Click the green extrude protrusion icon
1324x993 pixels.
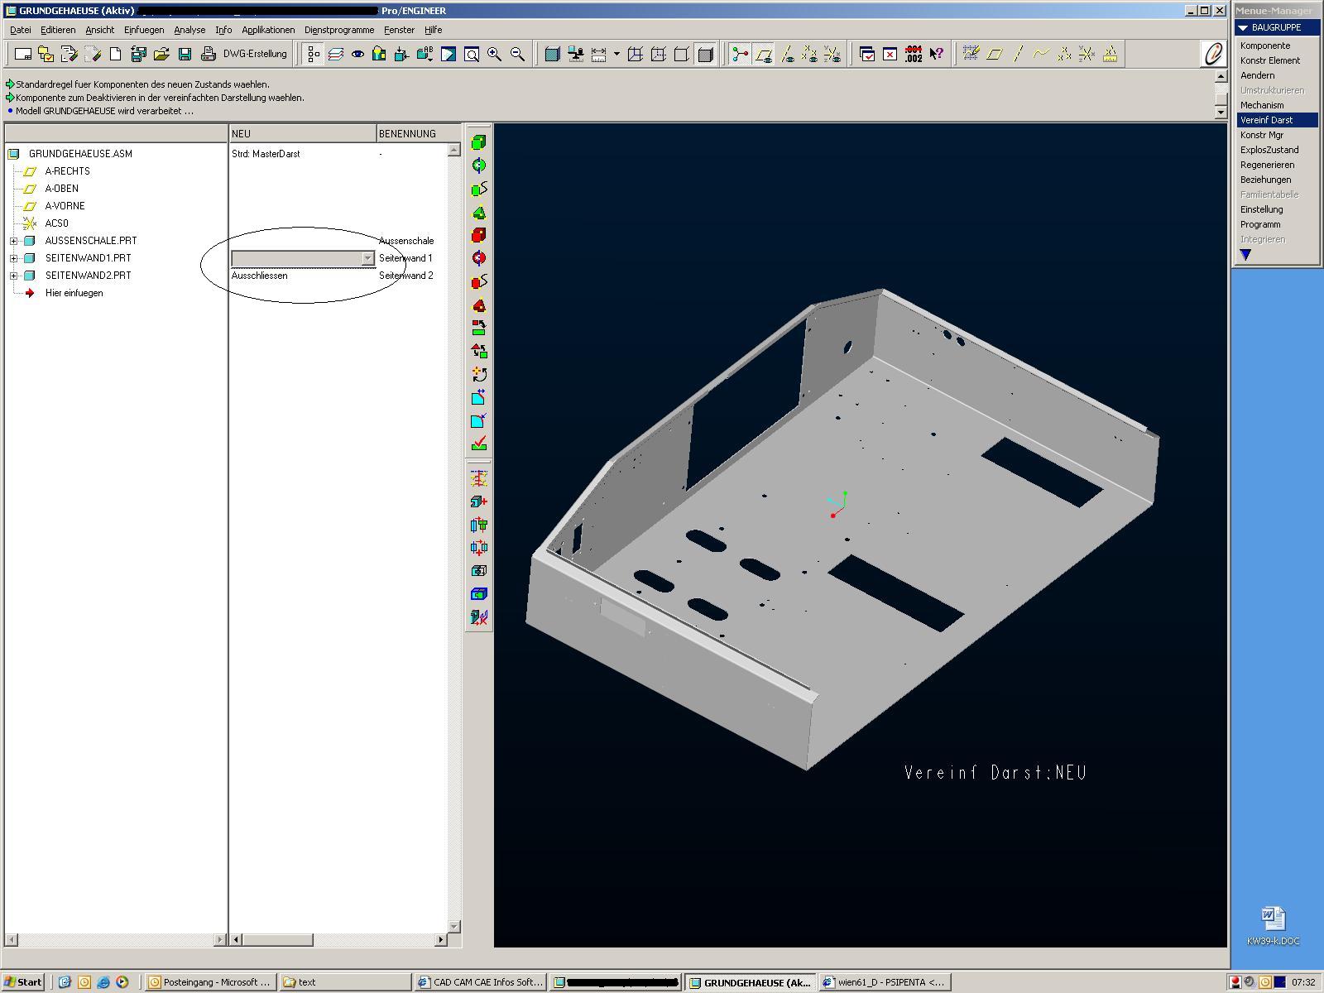[478, 142]
